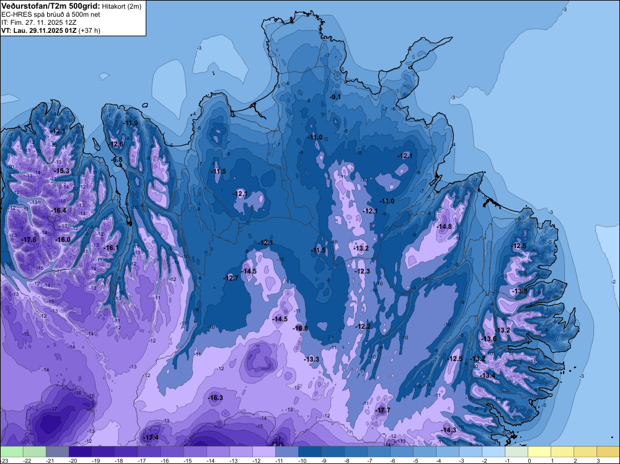Click the -16.0 temperature value
Viewport: 620px width, 464px height.
(x=63, y=239)
